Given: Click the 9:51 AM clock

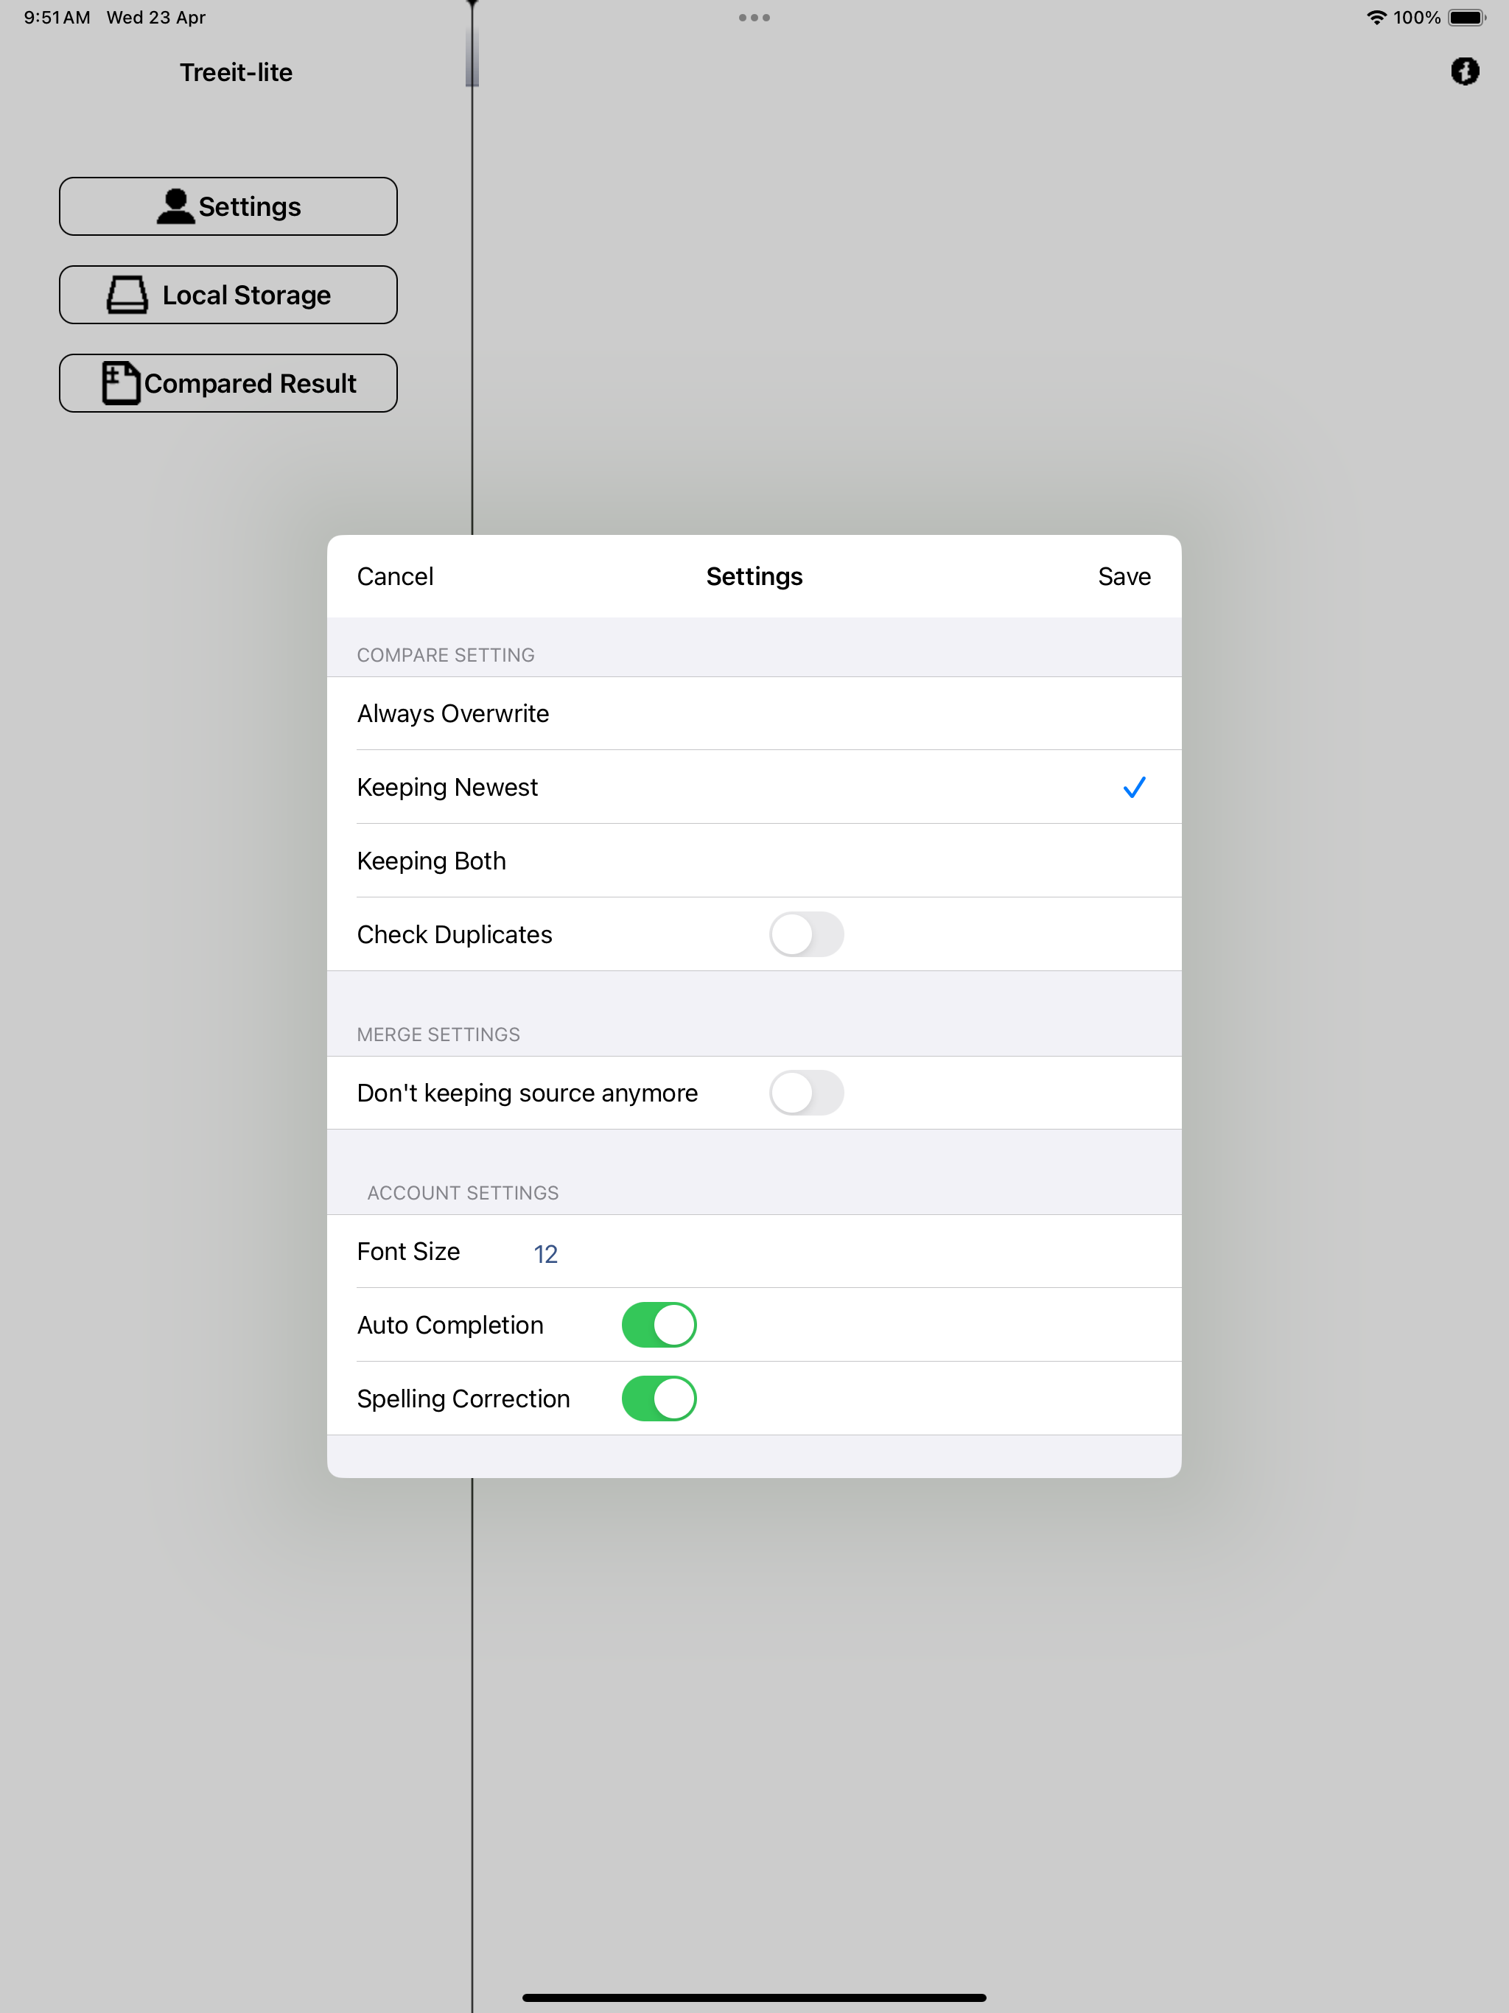Looking at the screenshot, I should pyautogui.click(x=57, y=17).
